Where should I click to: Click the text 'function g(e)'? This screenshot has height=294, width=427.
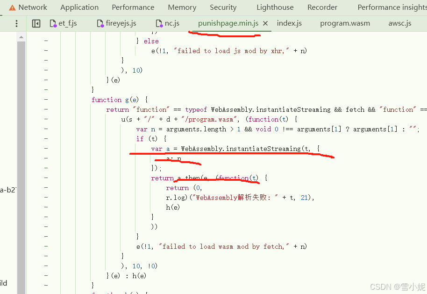click(115, 100)
